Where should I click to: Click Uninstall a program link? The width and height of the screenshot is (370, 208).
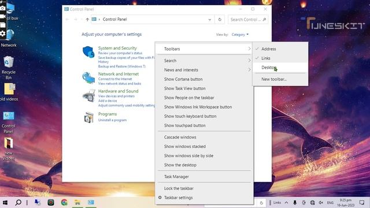coord(112,120)
